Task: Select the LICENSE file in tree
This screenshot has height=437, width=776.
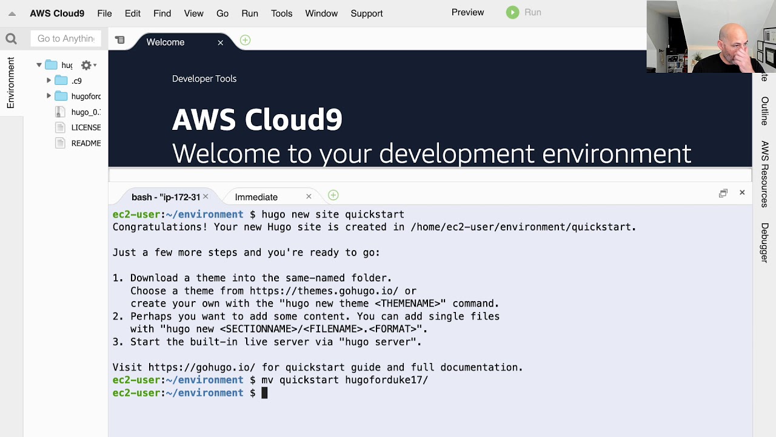Action: [85, 127]
